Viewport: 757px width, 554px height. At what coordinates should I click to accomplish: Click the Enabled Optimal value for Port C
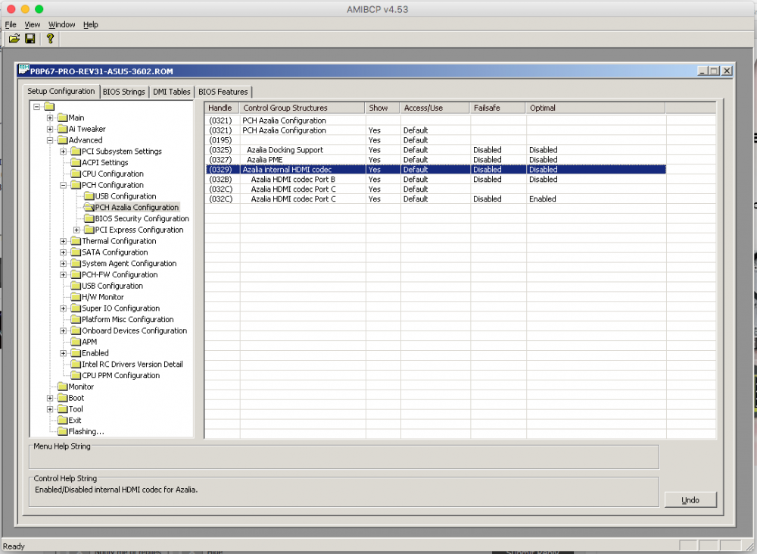coord(542,199)
